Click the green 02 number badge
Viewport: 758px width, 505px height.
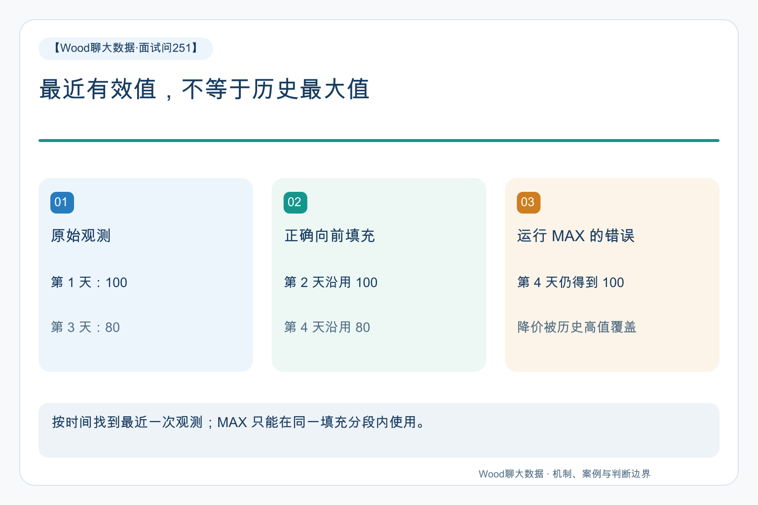coord(295,203)
